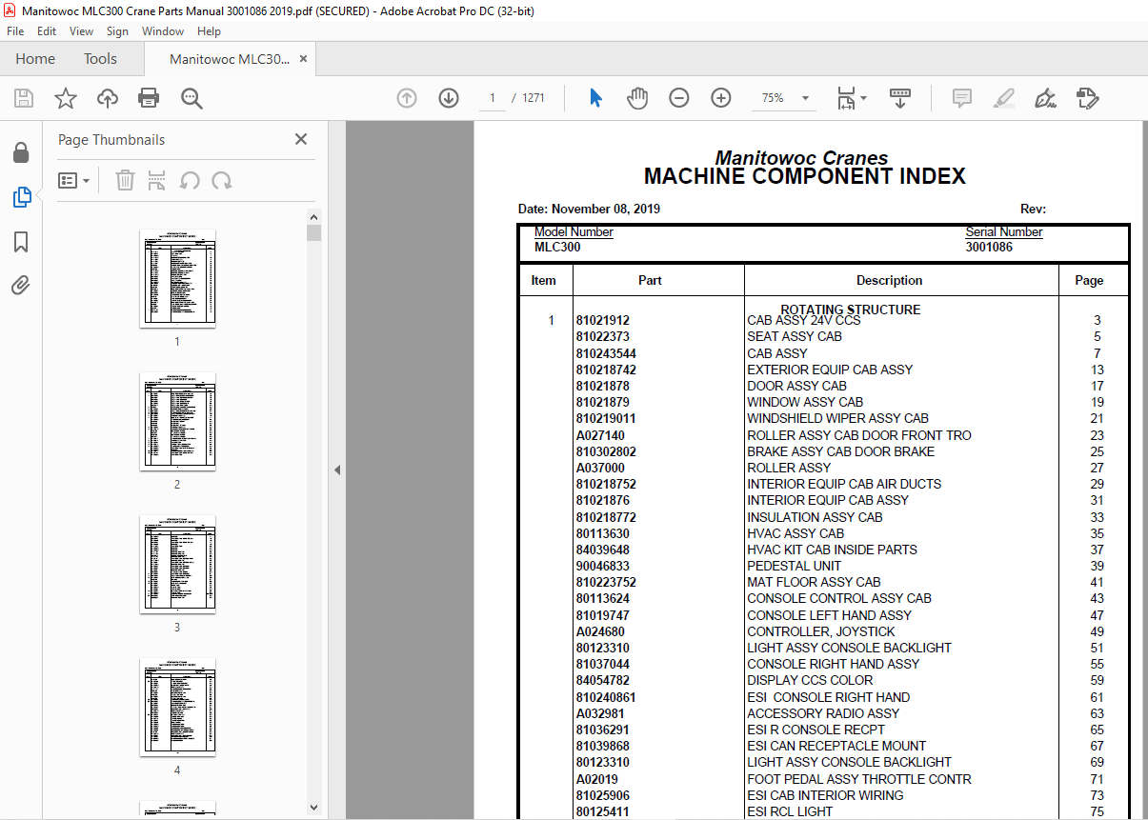Click the Save file icon
The image size is (1148, 820).
[x=24, y=98]
